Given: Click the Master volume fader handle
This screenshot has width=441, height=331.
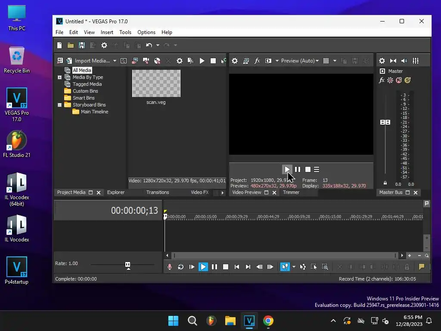Looking at the screenshot, I should (x=385, y=122).
